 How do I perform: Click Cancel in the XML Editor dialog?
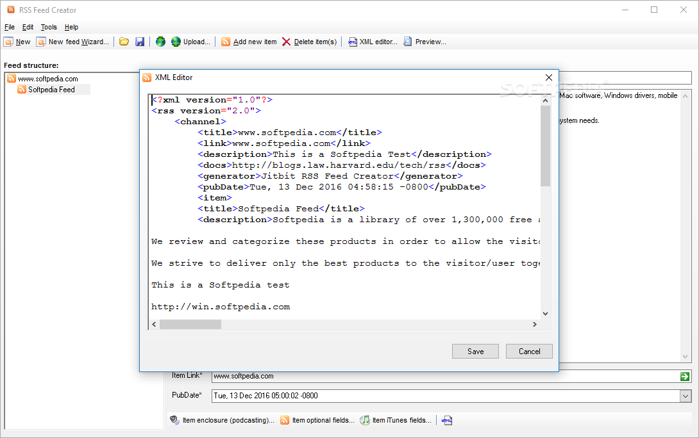pos(529,351)
